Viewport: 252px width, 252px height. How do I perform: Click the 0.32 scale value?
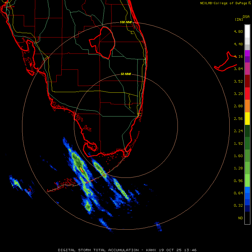click(x=238, y=206)
